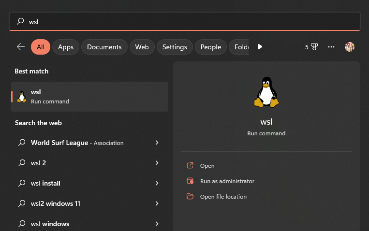
Task: Expand the wsl windows suggestion chevron
Action: pos(157,223)
